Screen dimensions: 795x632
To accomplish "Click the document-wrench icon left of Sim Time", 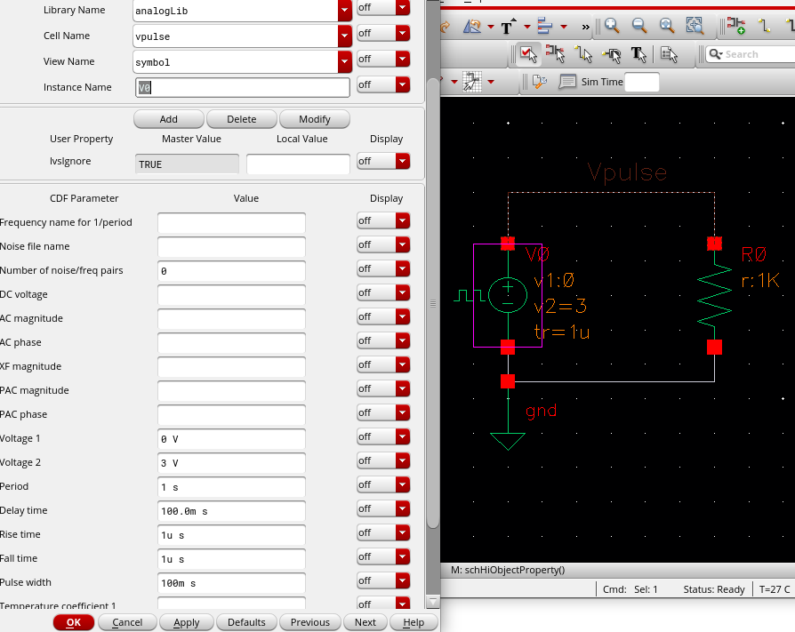I will pos(540,82).
